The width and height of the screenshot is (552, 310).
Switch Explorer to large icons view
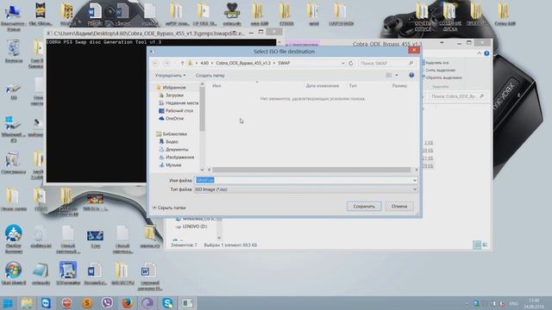coord(485,245)
